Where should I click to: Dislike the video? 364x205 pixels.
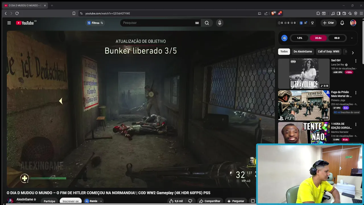click(190, 201)
